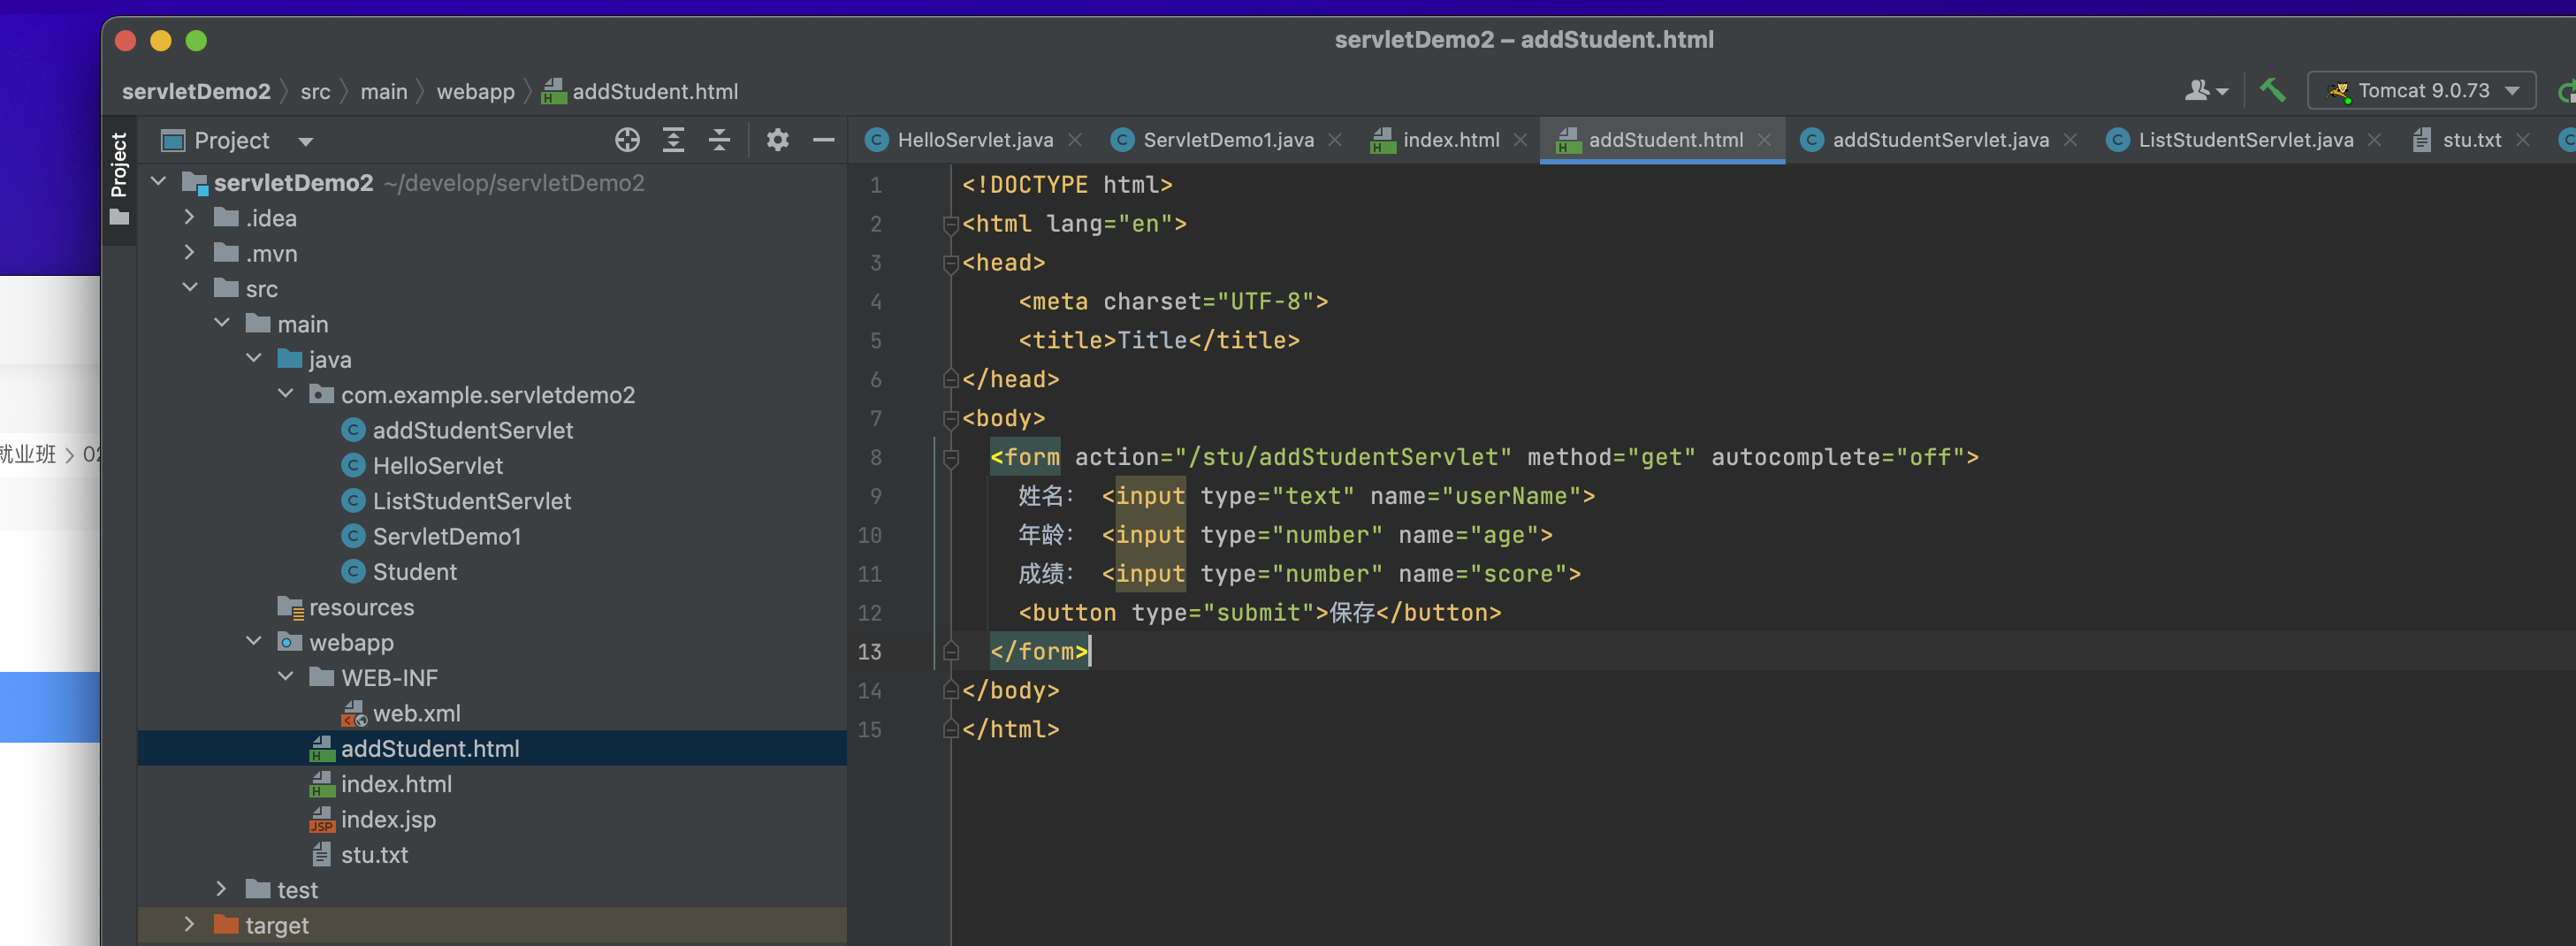Expand the .idea folder

tap(190, 217)
